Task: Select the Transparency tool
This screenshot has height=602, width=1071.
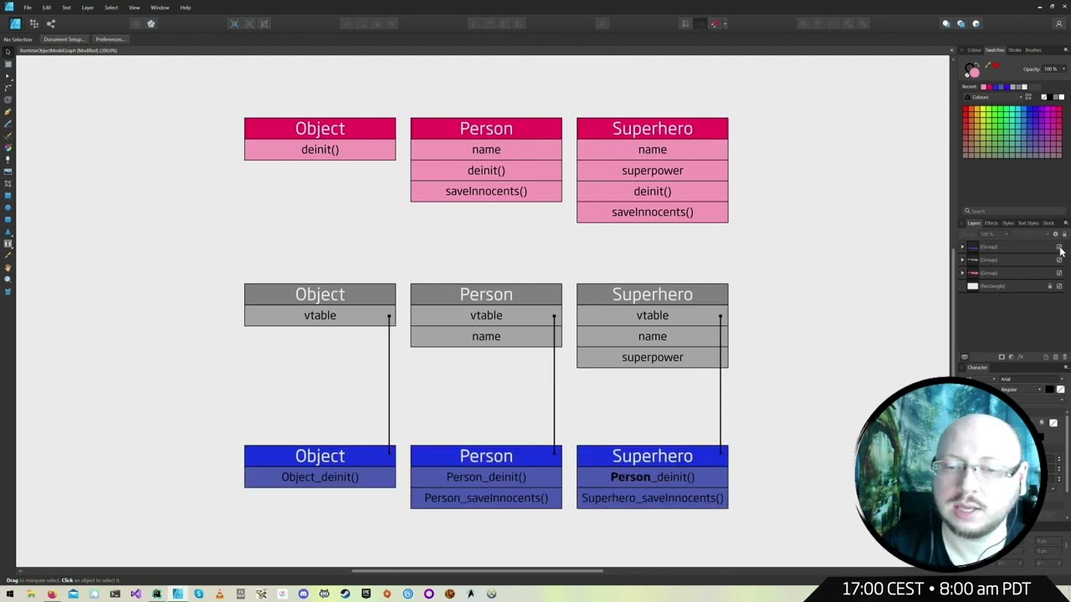Action: click(8, 160)
